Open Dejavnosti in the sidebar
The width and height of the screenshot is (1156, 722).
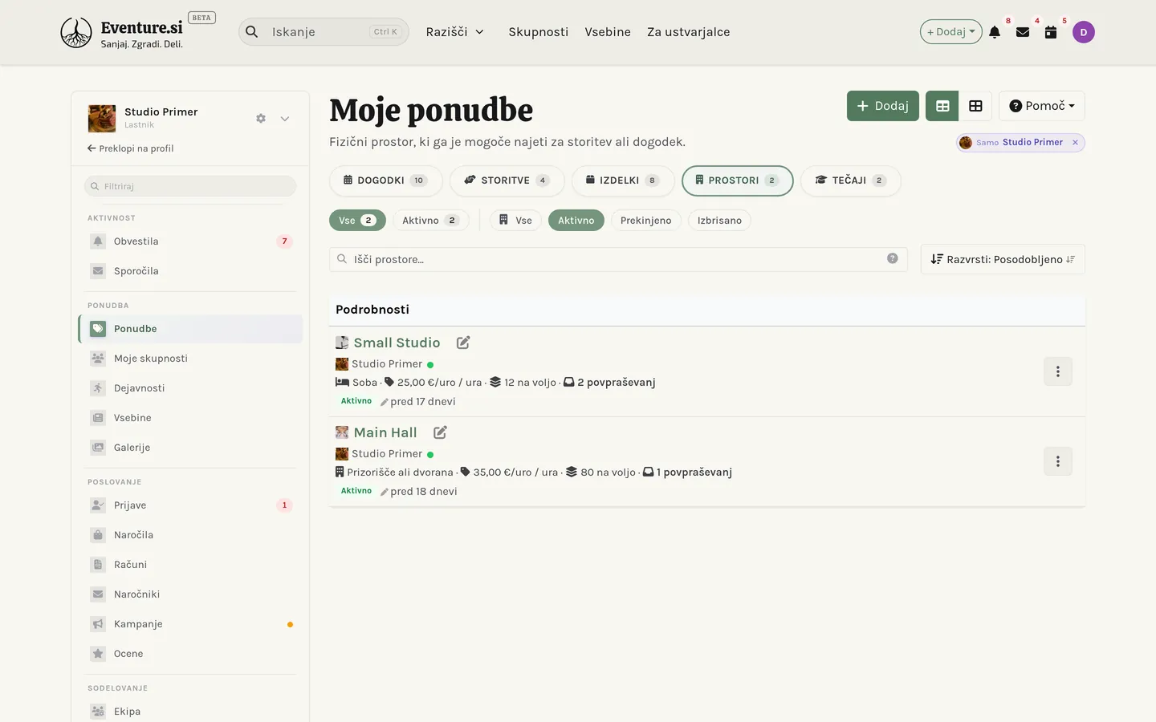[190, 388]
